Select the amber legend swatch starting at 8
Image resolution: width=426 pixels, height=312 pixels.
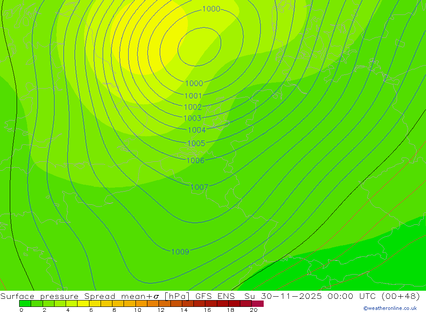point(118,303)
